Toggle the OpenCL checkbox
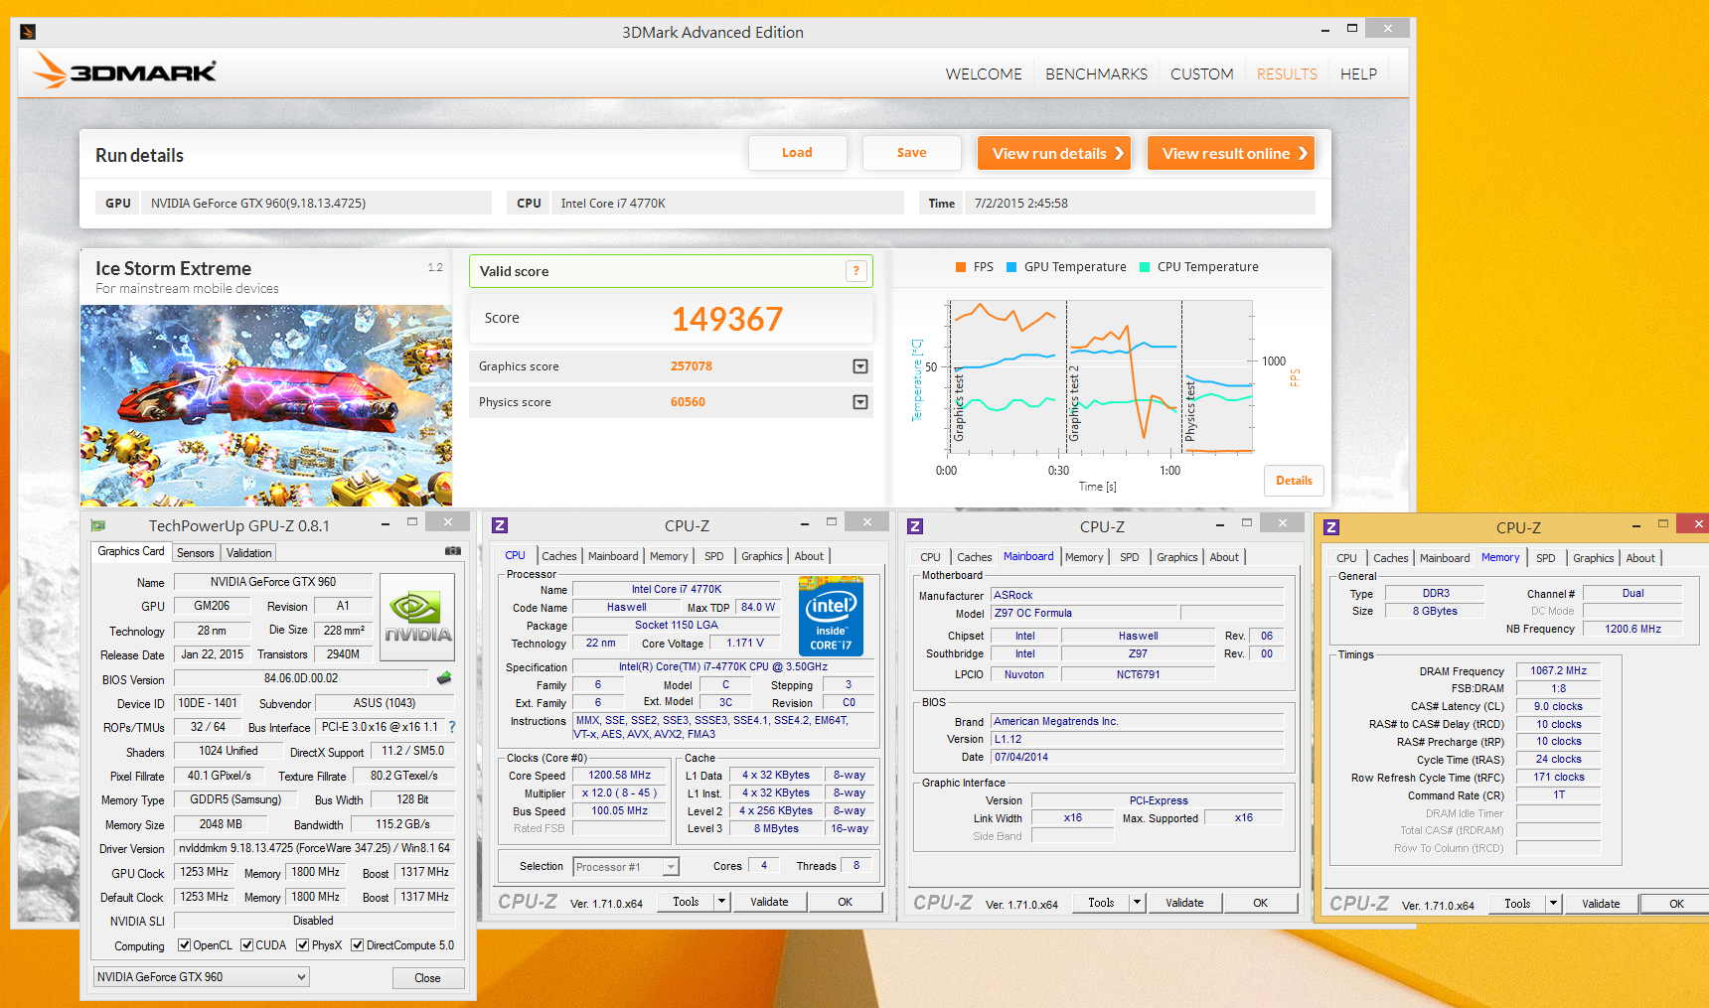The width and height of the screenshot is (1709, 1008). pyautogui.click(x=184, y=945)
